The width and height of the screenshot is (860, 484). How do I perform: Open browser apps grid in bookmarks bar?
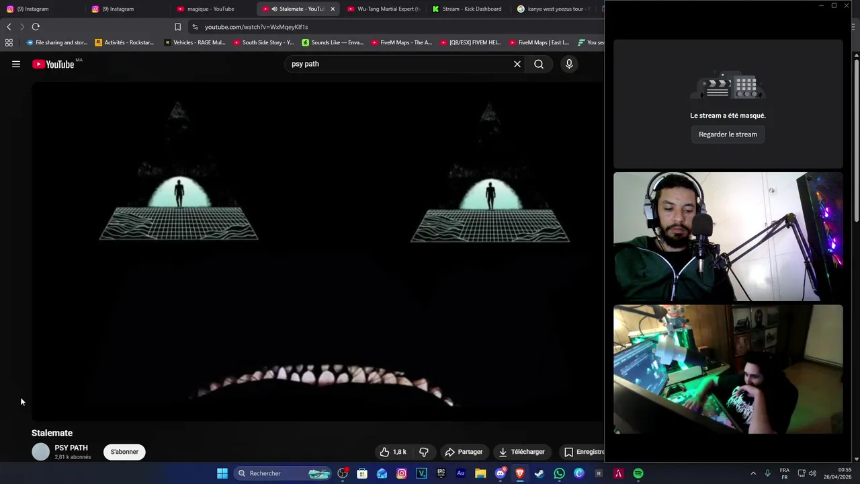(x=9, y=42)
